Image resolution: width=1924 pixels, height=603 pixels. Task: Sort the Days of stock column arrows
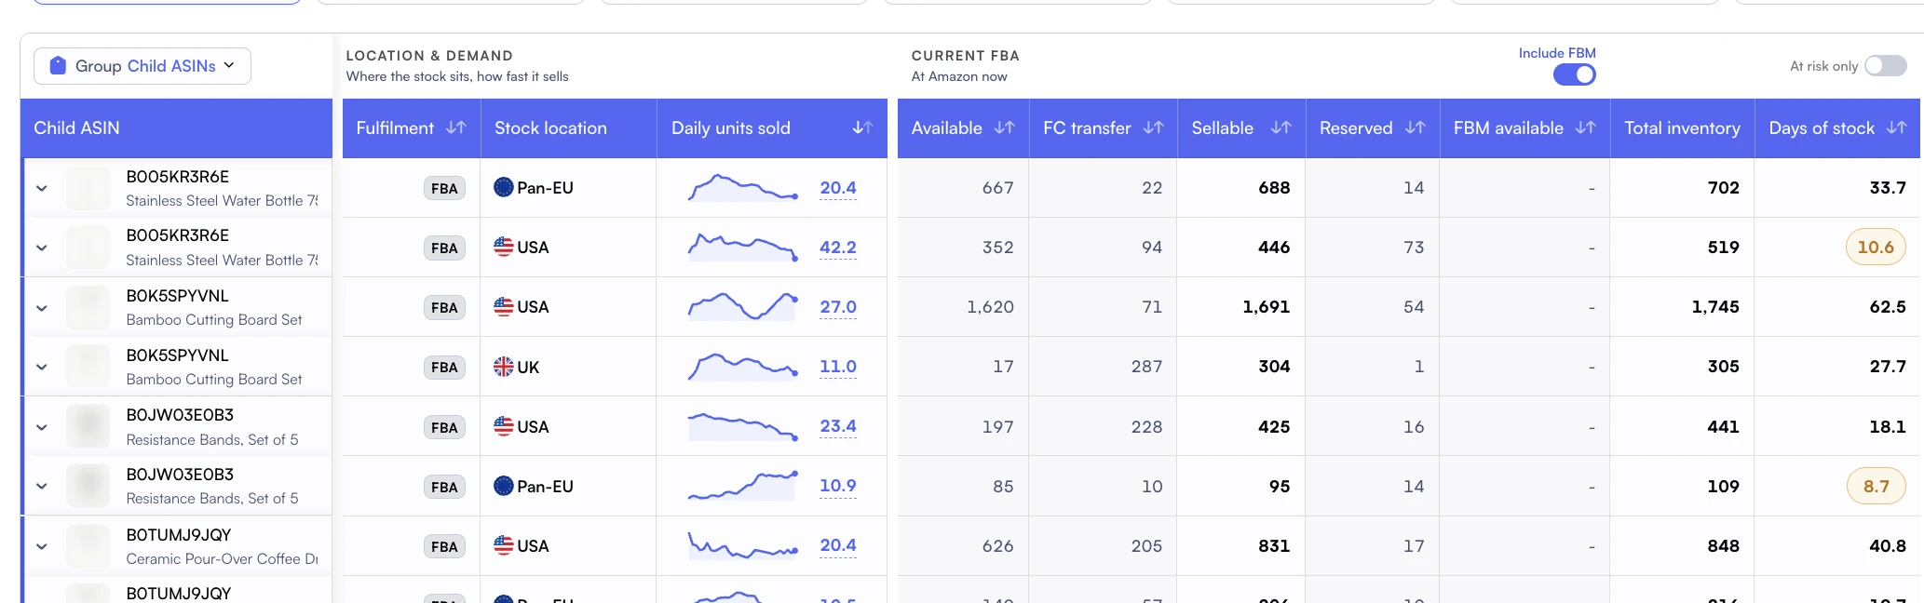pos(1896,127)
